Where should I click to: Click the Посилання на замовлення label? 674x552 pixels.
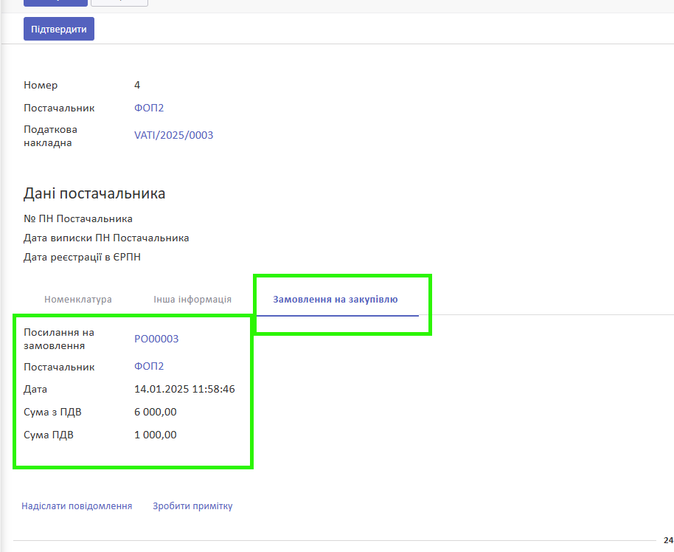click(59, 339)
